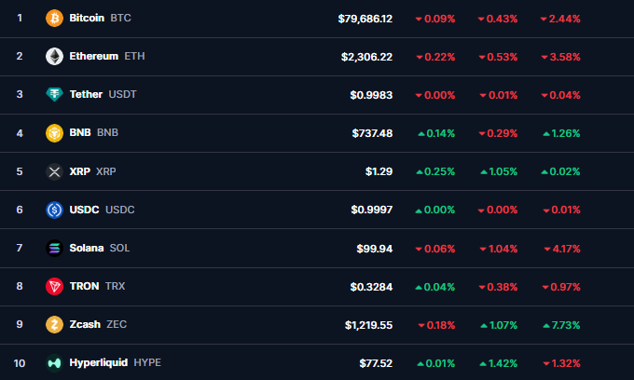Image resolution: width=634 pixels, height=380 pixels.
Task: Open the Solana coin page link
Action: point(87,248)
